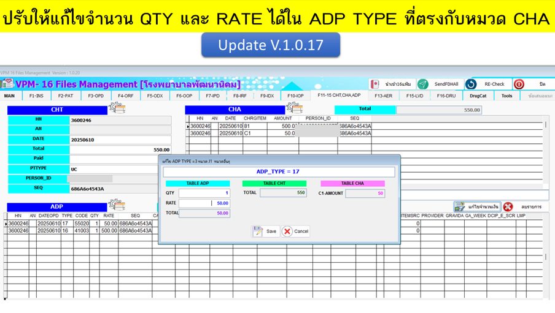Open the F16-DRU tab

(446, 96)
